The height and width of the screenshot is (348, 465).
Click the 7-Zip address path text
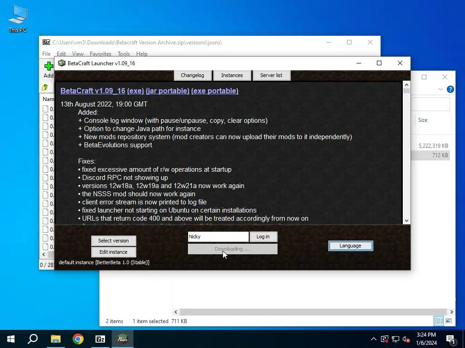click(x=137, y=42)
